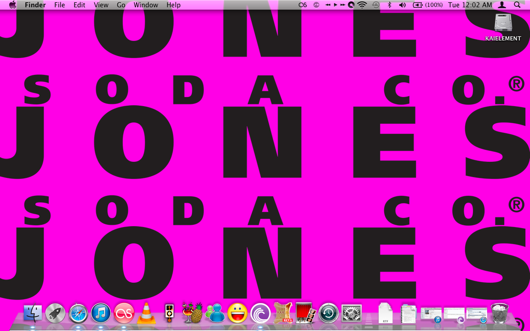Open Time Machine from the dock
The height and width of the screenshot is (331, 530).
(x=328, y=313)
